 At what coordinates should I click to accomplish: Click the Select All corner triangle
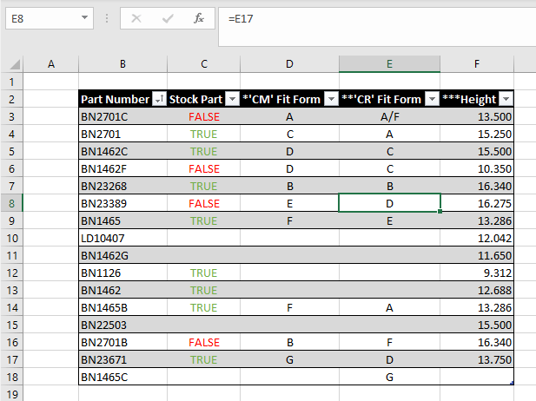[15, 64]
